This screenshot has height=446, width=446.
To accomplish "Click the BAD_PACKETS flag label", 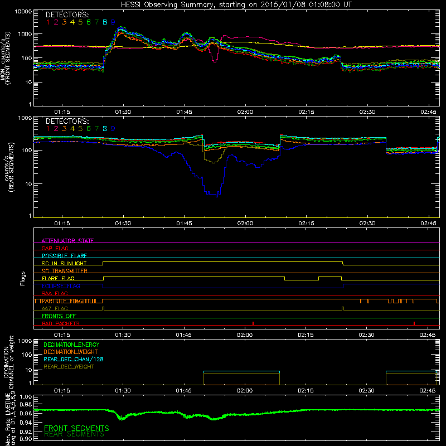I will click(61, 323).
